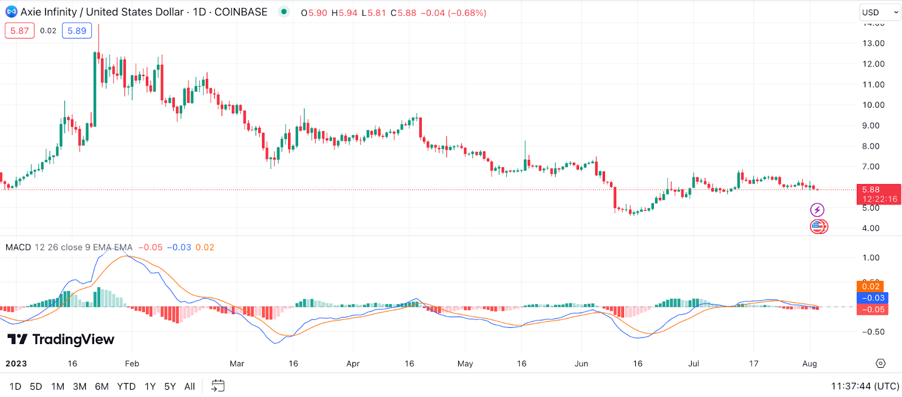Click the Axie Infinity / United States Dollar title
This screenshot has height=397, width=902.
102,12
